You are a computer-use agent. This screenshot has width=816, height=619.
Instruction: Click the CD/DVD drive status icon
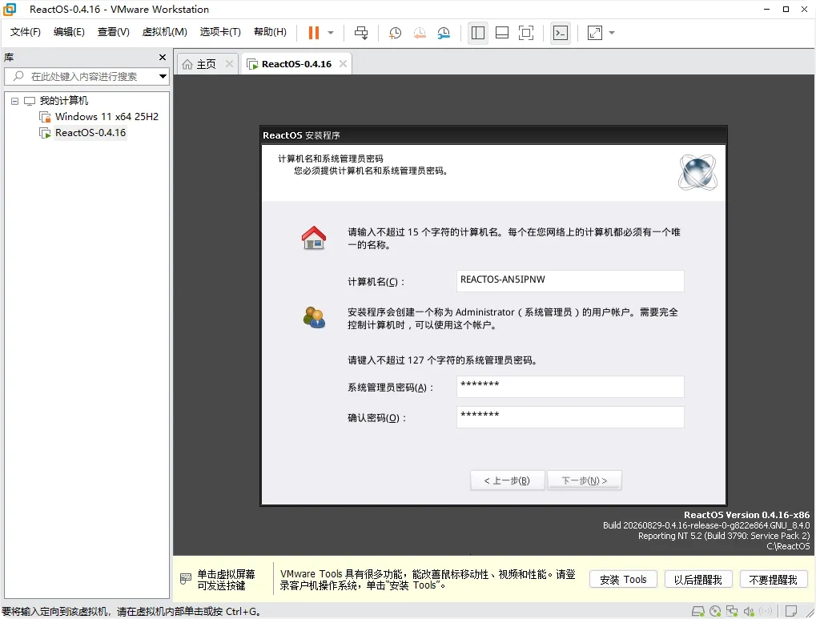click(715, 611)
